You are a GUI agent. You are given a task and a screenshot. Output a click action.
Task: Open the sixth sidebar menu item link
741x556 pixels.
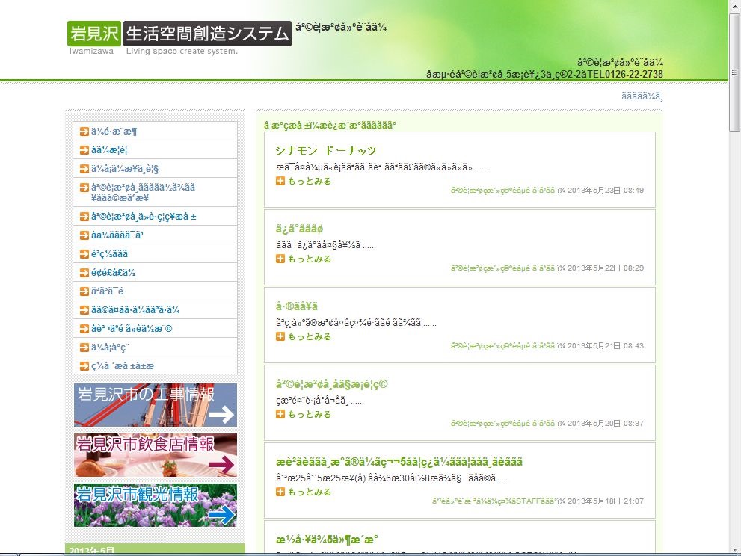click(x=117, y=235)
